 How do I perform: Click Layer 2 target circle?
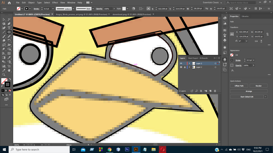(215, 63)
